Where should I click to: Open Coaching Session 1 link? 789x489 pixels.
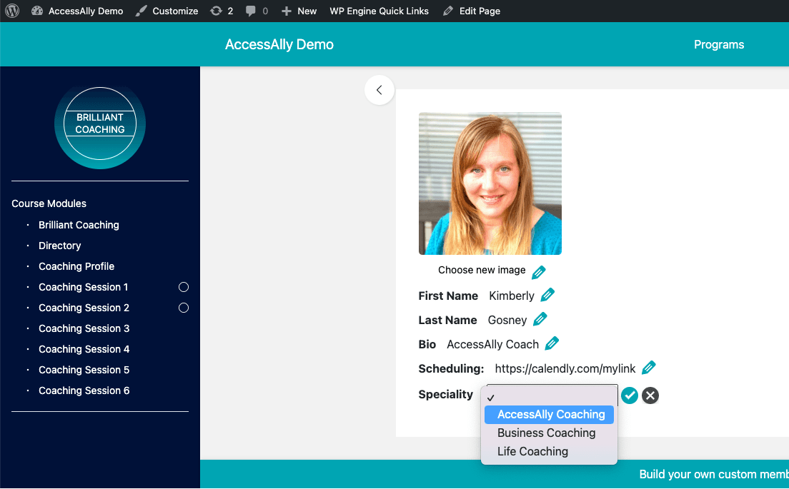pyautogui.click(x=84, y=286)
